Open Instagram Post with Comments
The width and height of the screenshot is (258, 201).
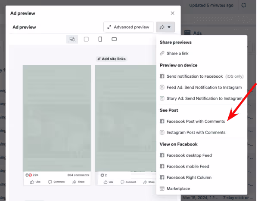pyautogui.click(x=196, y=132)
